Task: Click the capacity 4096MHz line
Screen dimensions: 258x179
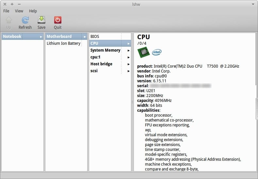Action: click(x=154, y=101)
